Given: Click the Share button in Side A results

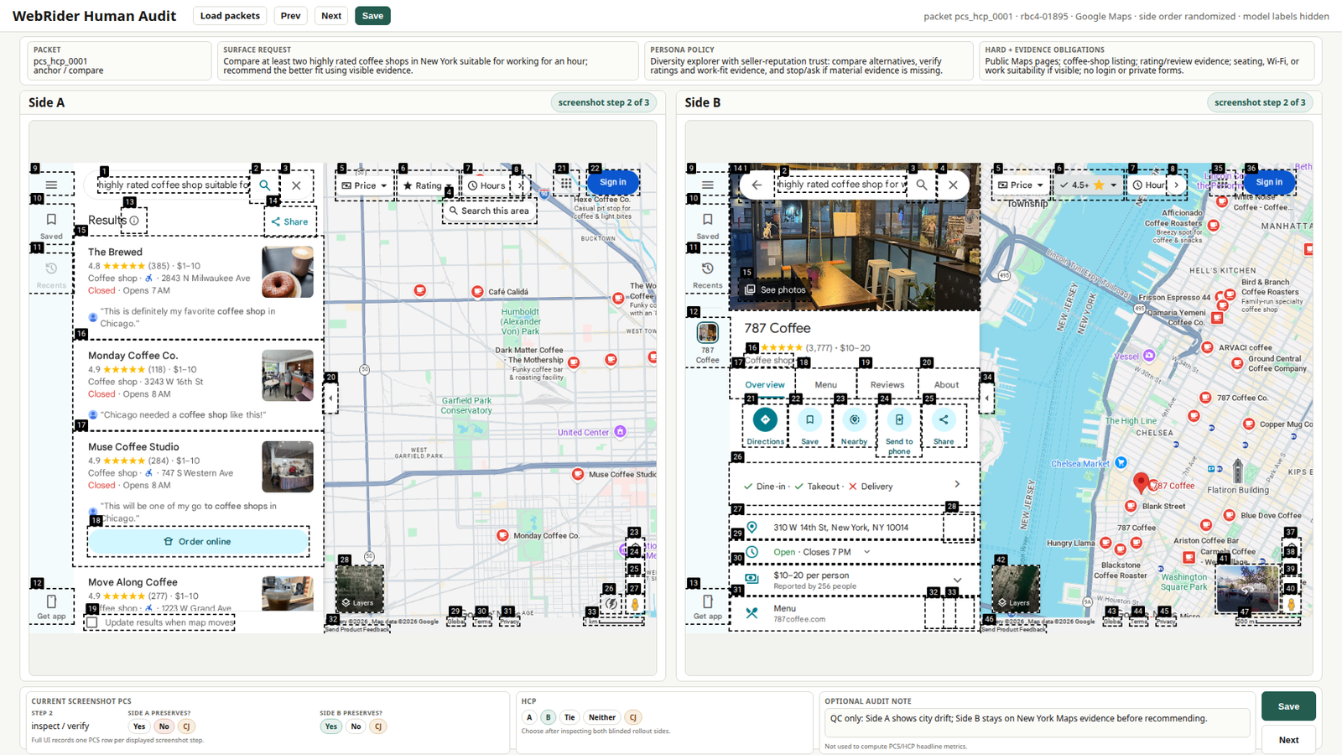Looking at the screenshot, I should [290, 221].
